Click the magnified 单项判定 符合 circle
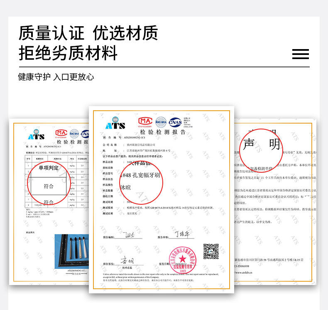The image size is (328, 310). pyautogui.click(x=49, y=183)
